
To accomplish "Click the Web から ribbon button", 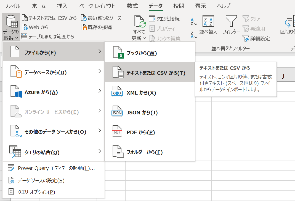I will pos(35,27).
